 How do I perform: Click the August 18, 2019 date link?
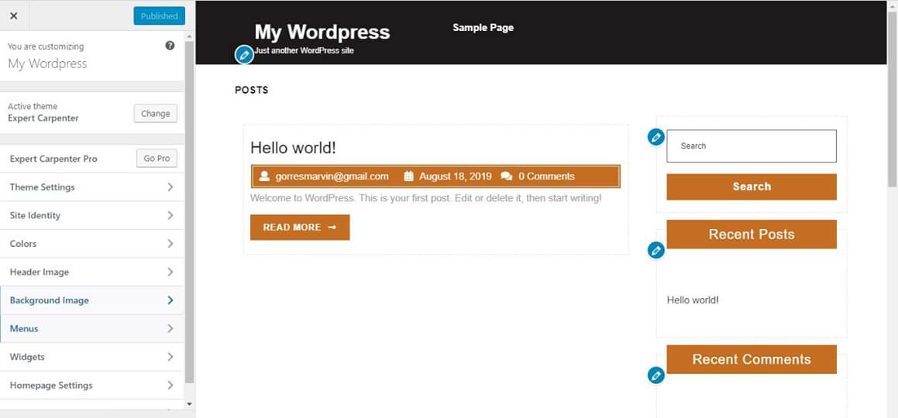coord(456,176)
